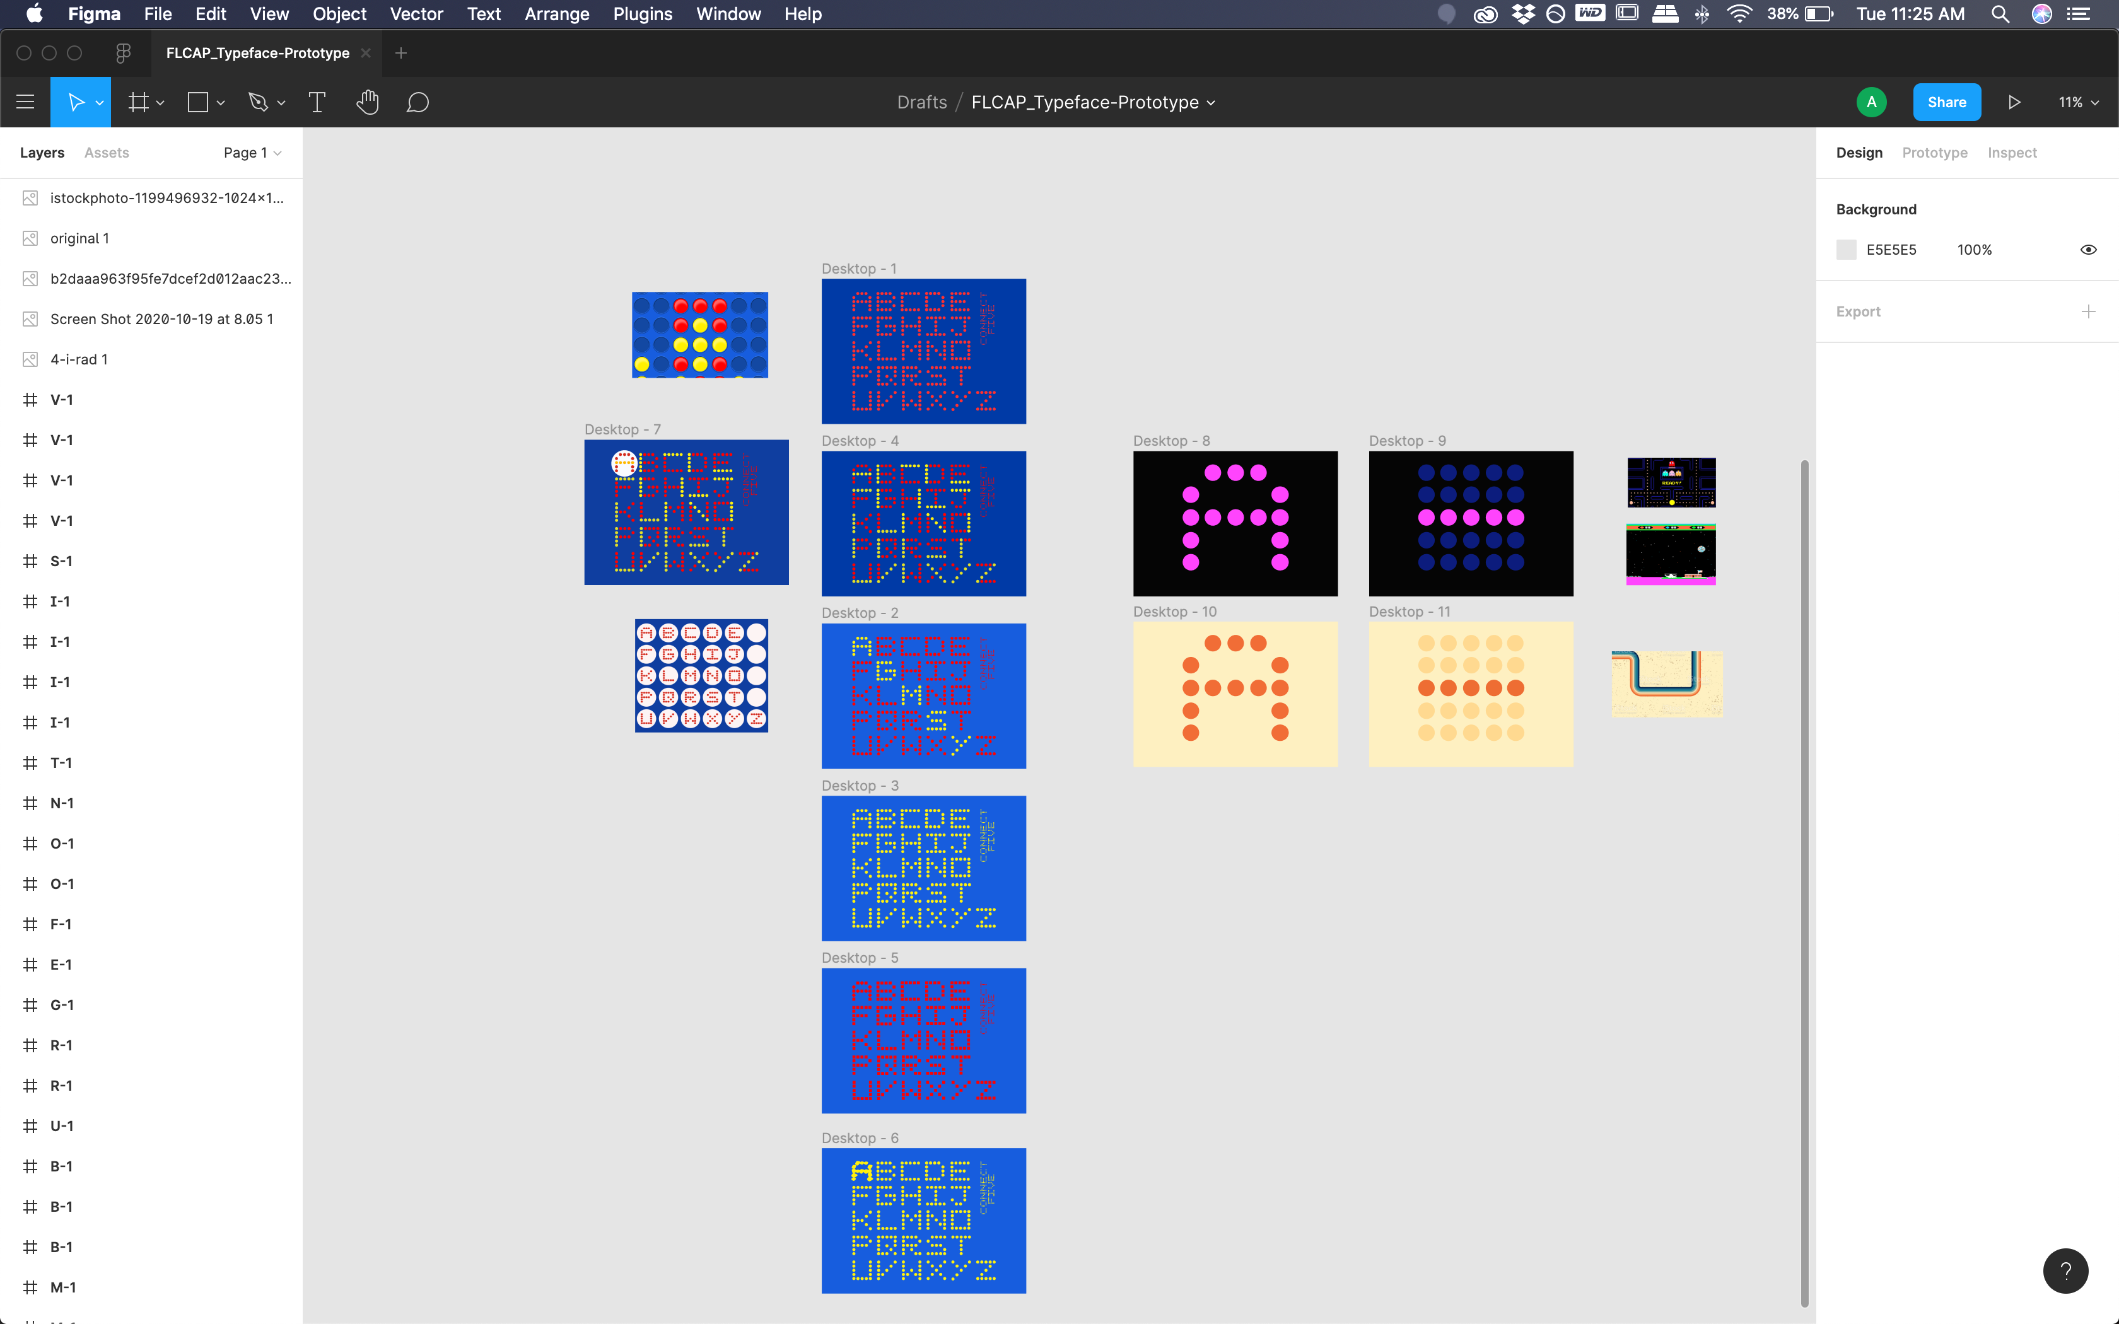2119x1324 pixels.
Task: Click the E5E5E5 background color swatch
Action: [x=1846, y=250]
